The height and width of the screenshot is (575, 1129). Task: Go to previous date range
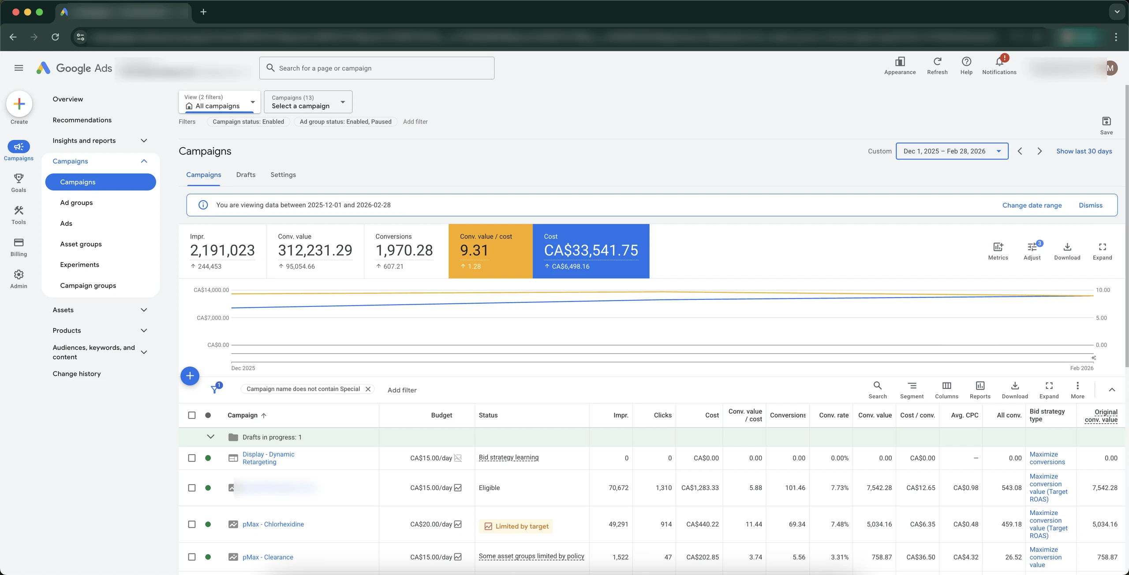click(x=1020, y=151)
